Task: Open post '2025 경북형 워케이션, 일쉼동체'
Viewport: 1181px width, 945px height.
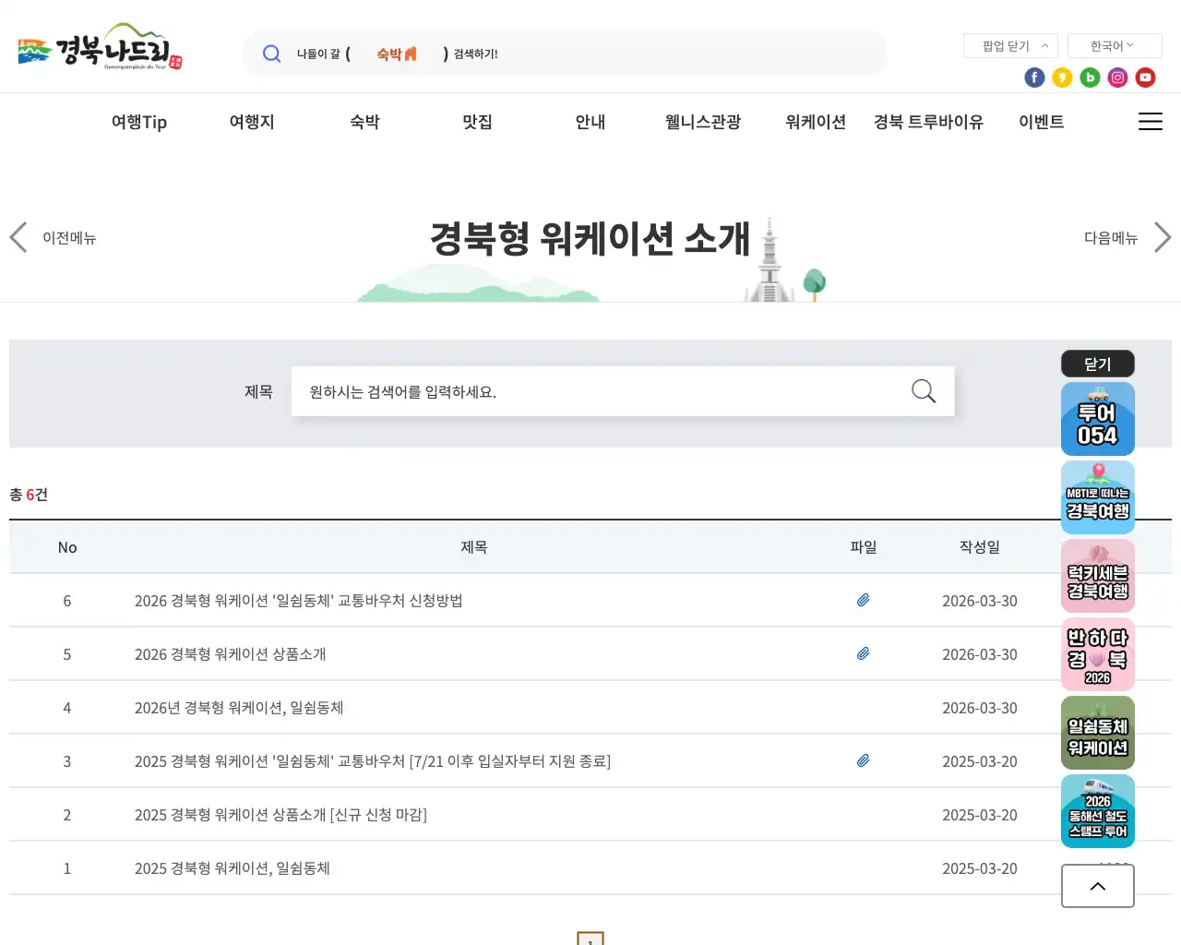Action: [x=232, y=868]
